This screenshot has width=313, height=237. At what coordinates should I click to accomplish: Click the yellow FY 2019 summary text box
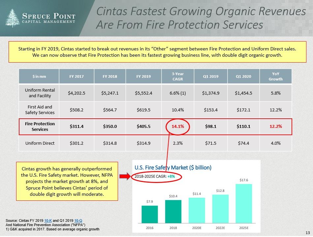click(x=157, y=52)
